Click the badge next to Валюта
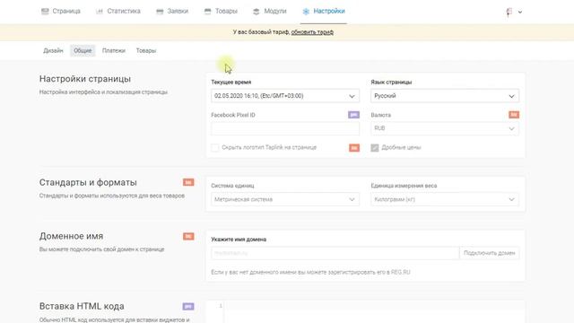Viewport: 574px width, 323px height. [514, 115]
